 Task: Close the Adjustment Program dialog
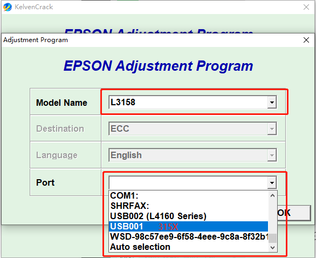pos(306,40)
